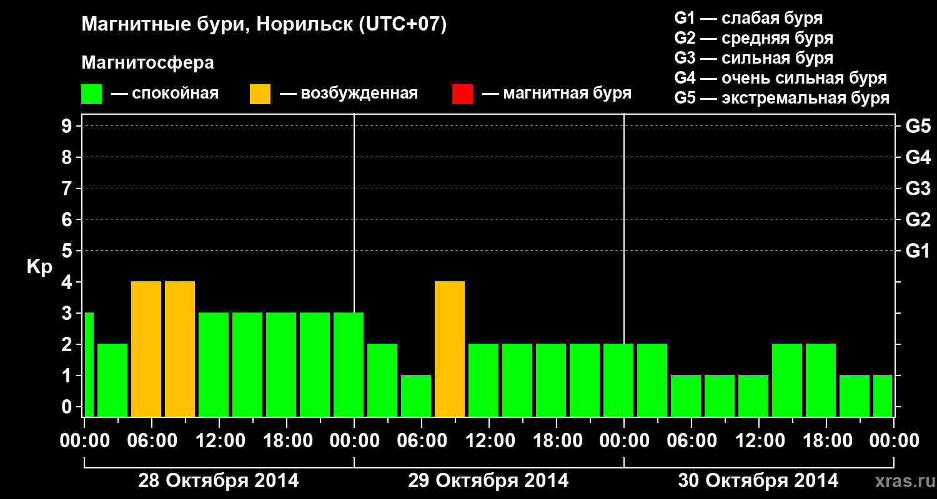The height and width of the screenshot is (499, 937).
Task: Click the "G4 — очень сильная буря" legend line
Action: [x=781, y=78]
